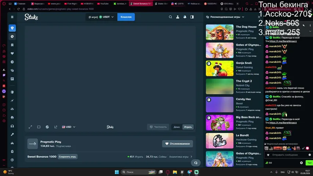
Task: Click the Честность fairness button
Action: [x=158, y=127]
